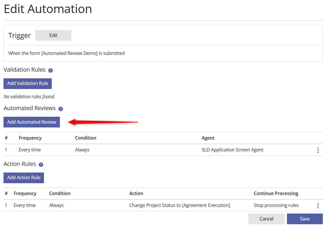Viewport: 328px width, 228px height.
Task: Click the Action column header
Action: point(136,194)
